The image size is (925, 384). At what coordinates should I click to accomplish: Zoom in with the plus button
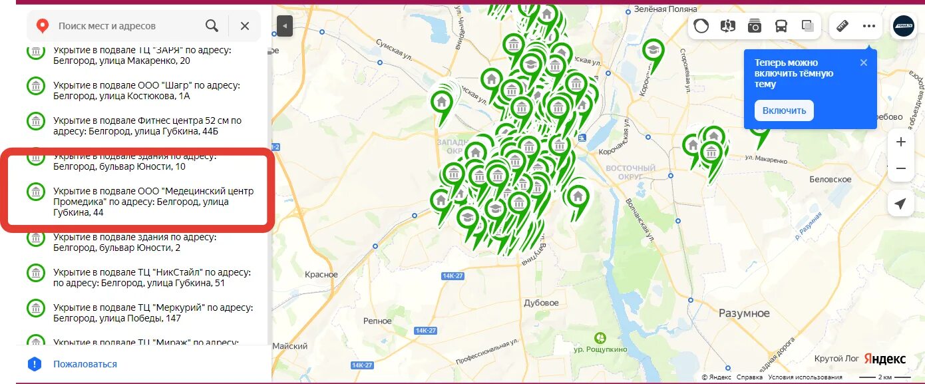tap(901, 142)
